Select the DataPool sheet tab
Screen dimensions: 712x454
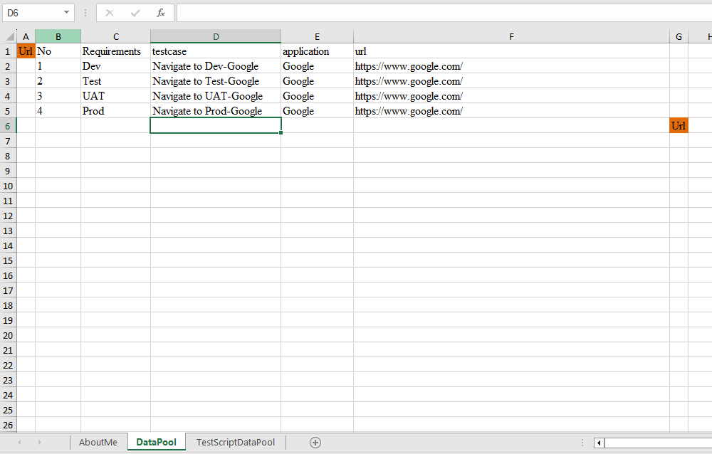click(x=156, y=443)
